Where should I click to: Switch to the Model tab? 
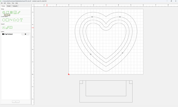pos(9,6)
